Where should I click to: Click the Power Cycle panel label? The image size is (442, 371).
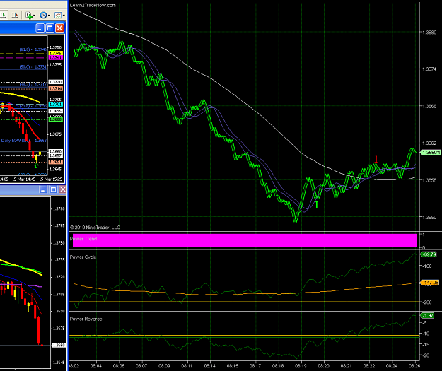(x=83, y=257)
